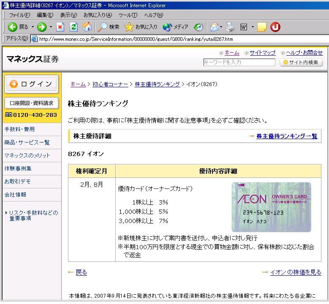The width and height of the screenshot is (329, 304).
Task: Click the IE Stop loading icon
Action: coord(60,27)
